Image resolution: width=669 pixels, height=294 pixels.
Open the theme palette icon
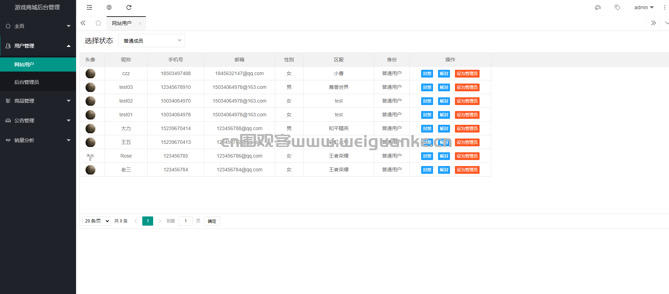coord(598,7)
